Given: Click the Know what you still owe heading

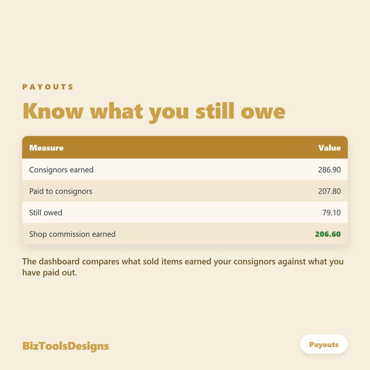Looking at the screenshot, I should (154, 112).
